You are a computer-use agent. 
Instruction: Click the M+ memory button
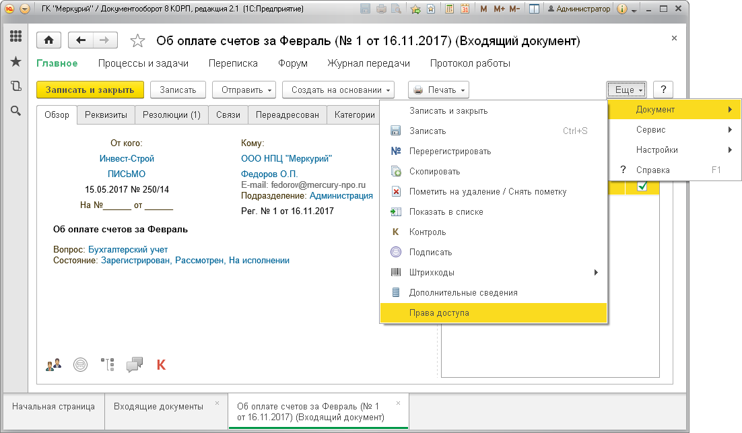click(499, 9)
